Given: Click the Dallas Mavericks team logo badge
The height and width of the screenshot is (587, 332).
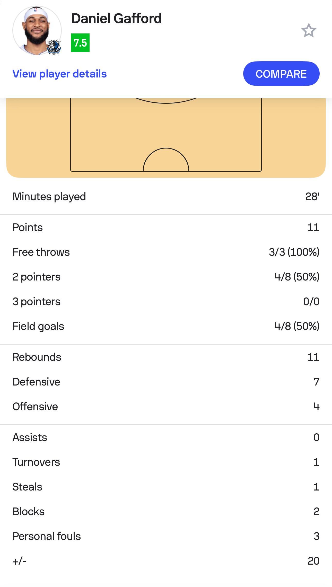Looking at the screenshot, I should (54, 47).
